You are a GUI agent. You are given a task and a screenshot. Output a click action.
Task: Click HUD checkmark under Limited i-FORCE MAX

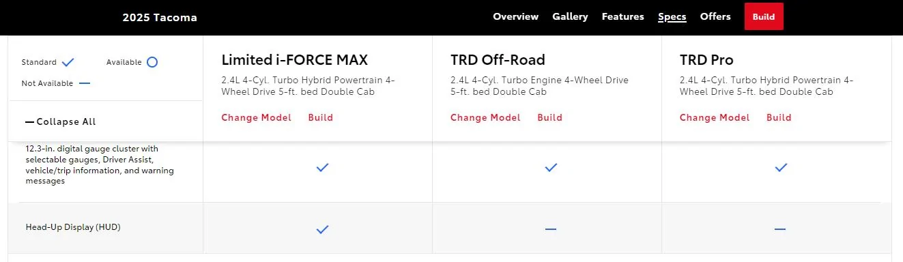(x=323, y=229)
